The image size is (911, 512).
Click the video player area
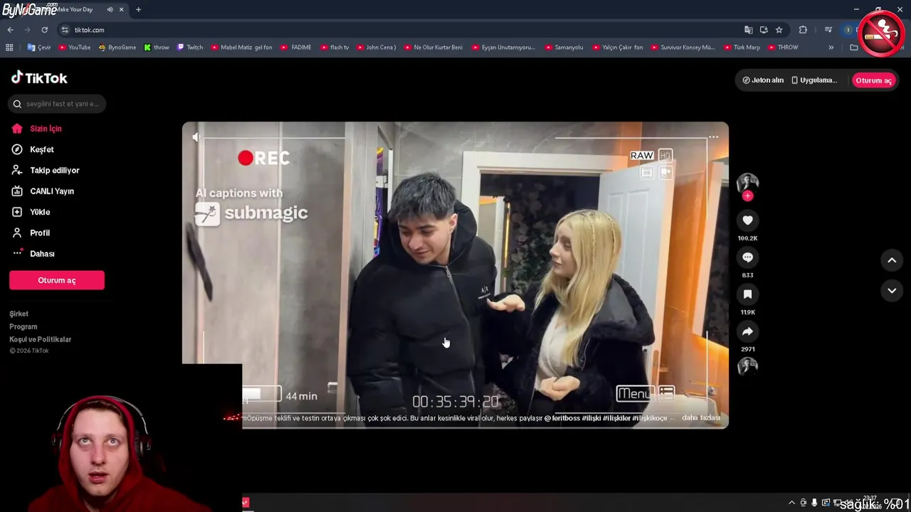[455, 275]
